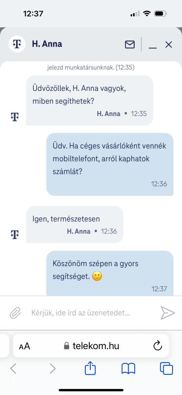The image size is (182, 395).
Task: Send message with the paper plane icon
Action: [168, 313]
